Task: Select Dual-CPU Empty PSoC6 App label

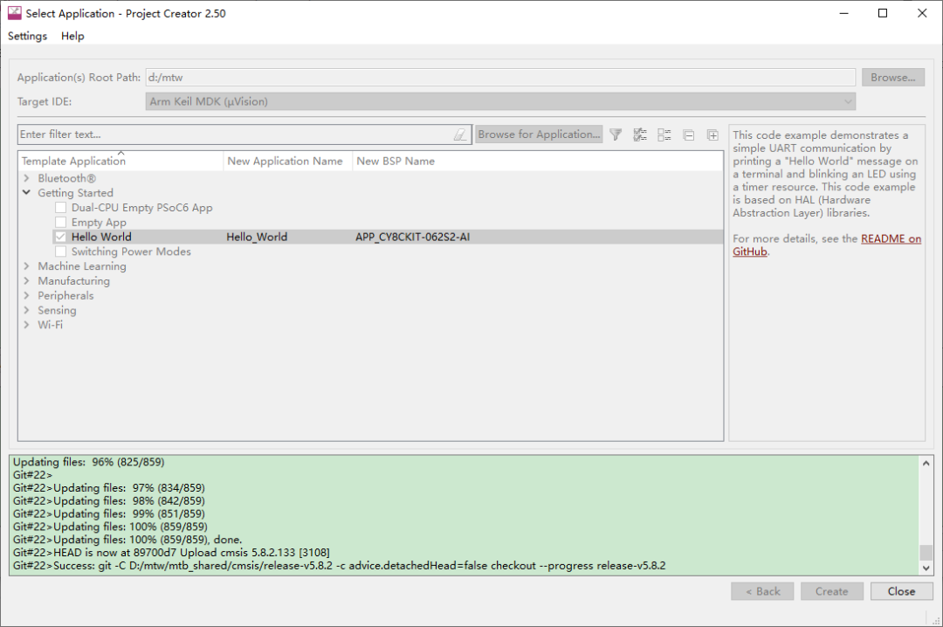Action: (142, 208)
